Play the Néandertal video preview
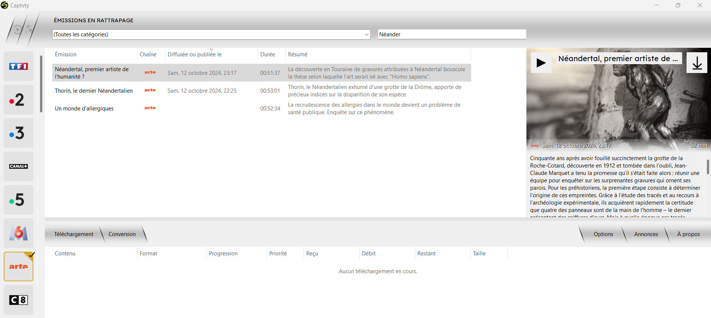This screenshot has height=318, width=711. (x=541, y=63)
